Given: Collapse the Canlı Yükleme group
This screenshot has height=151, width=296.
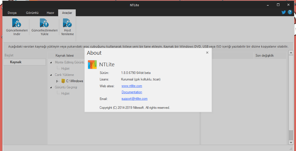Looking at the screenshot, I should tap(51, 75).
